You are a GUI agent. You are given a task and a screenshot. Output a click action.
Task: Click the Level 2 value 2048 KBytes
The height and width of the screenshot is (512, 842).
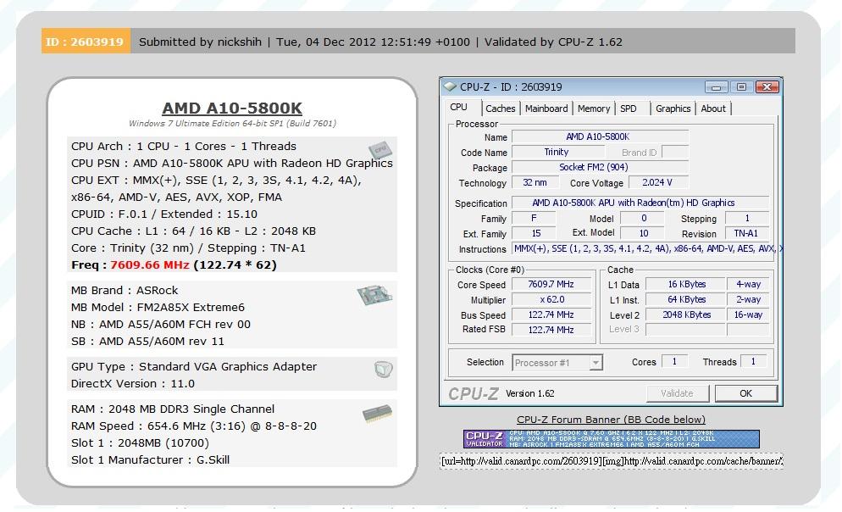coord(685,314)
